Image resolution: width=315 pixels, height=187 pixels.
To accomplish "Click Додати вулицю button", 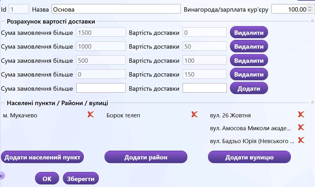I will (x=249, y=157).
